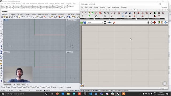The width and height of the screenshot is (171, 96).
Task: Click Rhino's Save toolbar icon
Action: coord(7,17)
